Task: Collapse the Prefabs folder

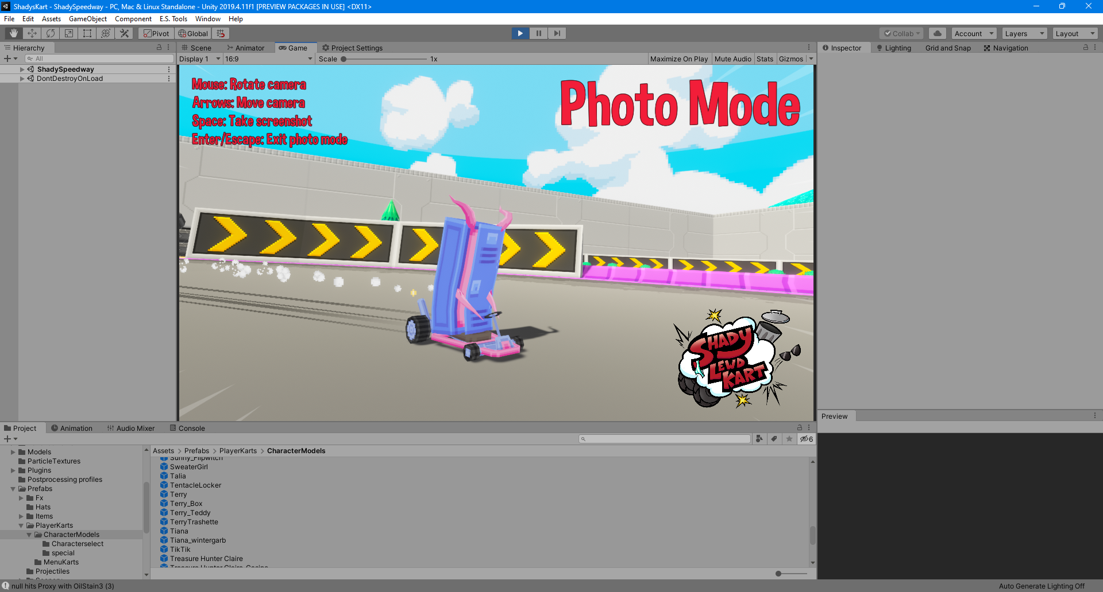Action: [x=13, y=489]
